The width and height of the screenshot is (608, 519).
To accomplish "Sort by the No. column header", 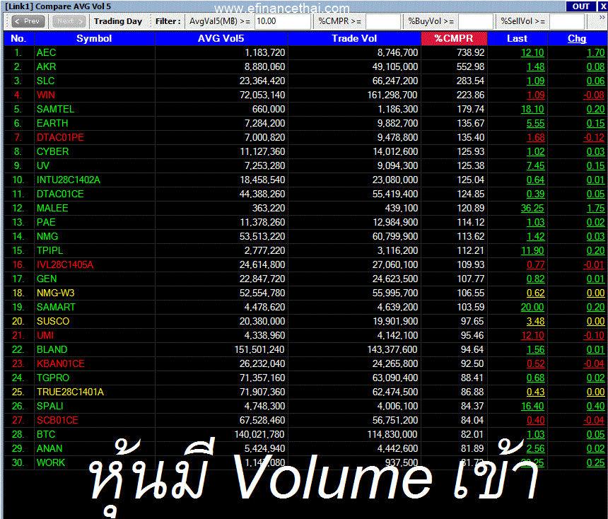I will pyautogui.click(x=18, y=38).
